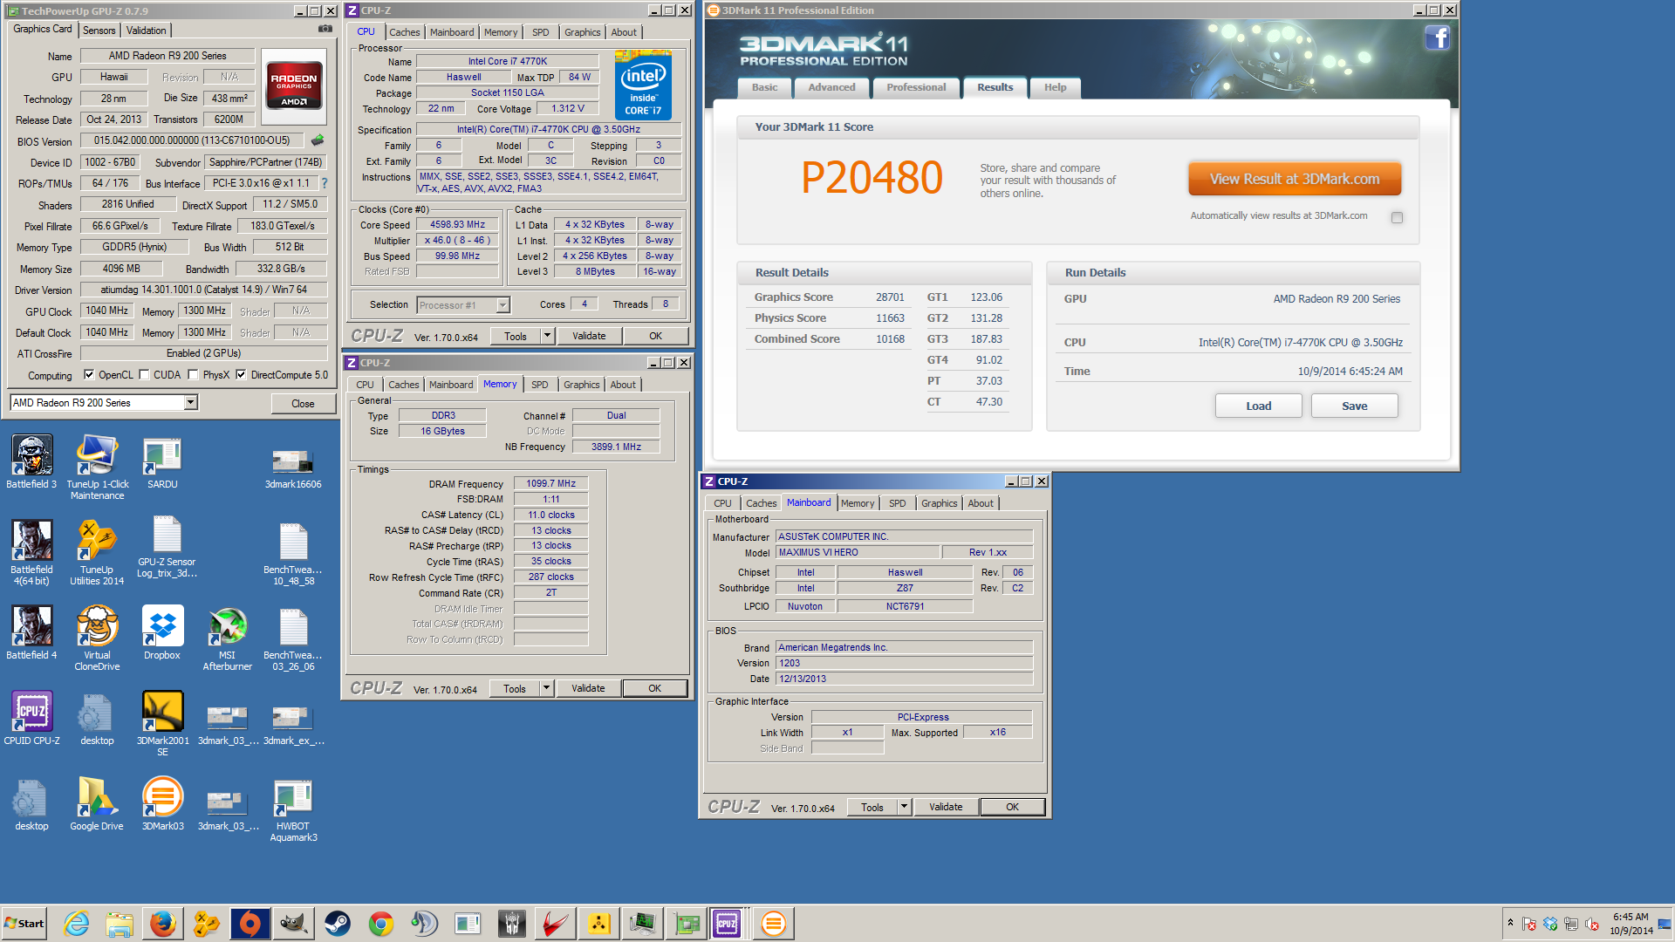Click the Facebook icon in 3DMark 11
Image resolution: width=1675 pixels, height=942 pixels.
coord(1437,38)
